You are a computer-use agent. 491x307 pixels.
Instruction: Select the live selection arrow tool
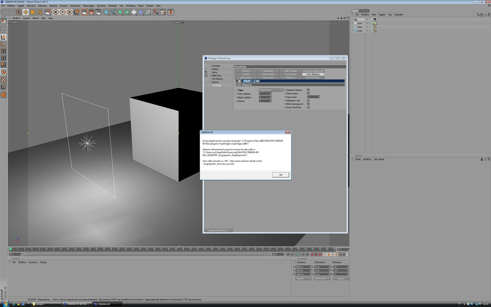point(19,12)
